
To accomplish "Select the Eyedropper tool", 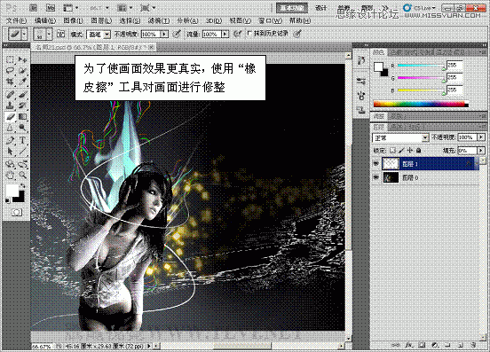I will (x=22, y=82).
